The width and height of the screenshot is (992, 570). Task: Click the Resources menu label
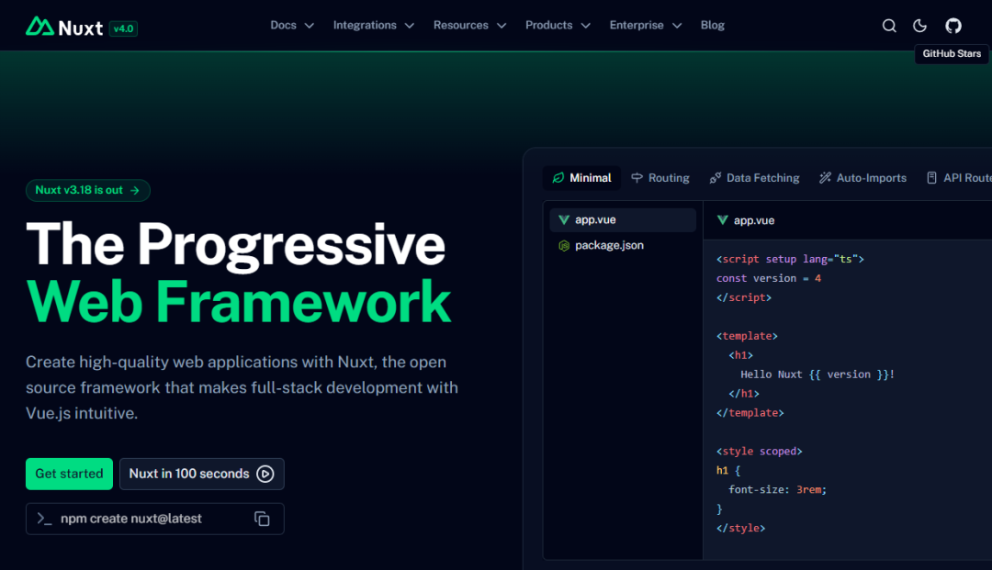pos(460,26)
